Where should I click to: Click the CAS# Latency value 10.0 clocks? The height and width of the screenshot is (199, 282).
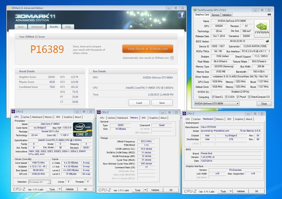146,149
